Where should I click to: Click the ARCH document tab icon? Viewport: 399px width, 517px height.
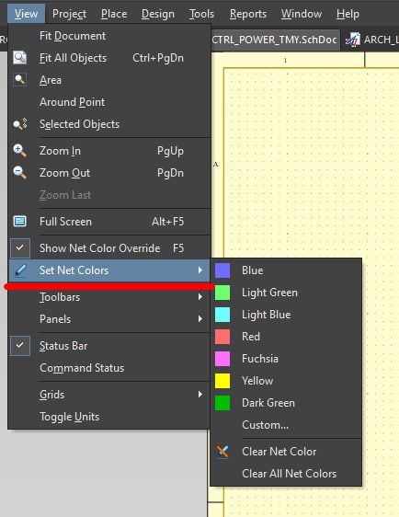[352, 40]
